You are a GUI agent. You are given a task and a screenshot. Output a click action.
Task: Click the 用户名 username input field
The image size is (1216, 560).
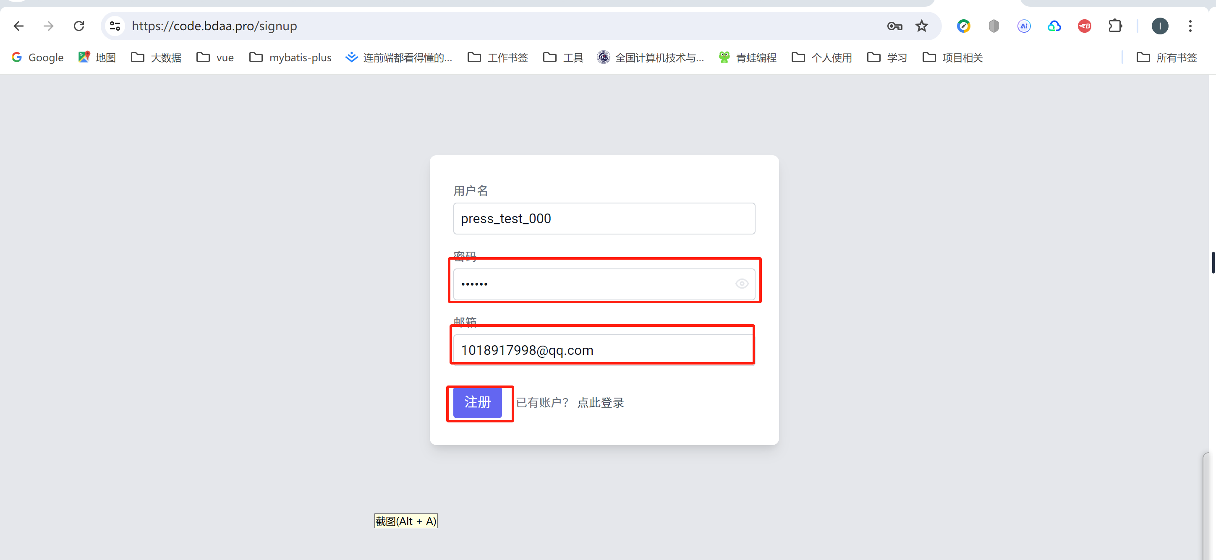(x=604, y=219)
